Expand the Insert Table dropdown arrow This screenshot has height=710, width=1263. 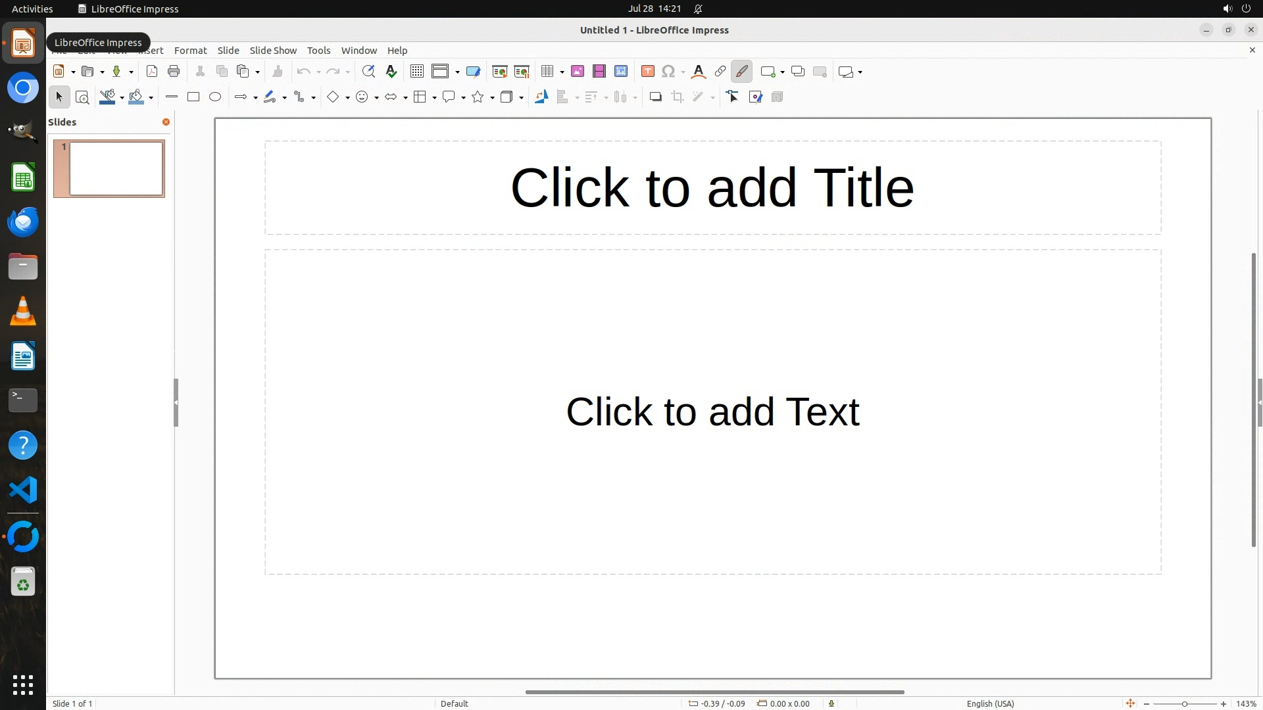(562, 72)
